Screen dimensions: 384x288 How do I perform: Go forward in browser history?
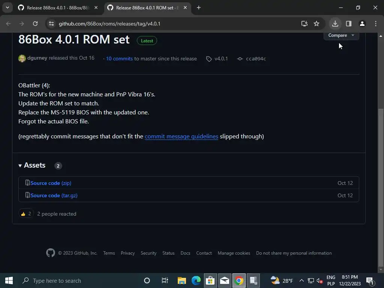click(22, 24)
